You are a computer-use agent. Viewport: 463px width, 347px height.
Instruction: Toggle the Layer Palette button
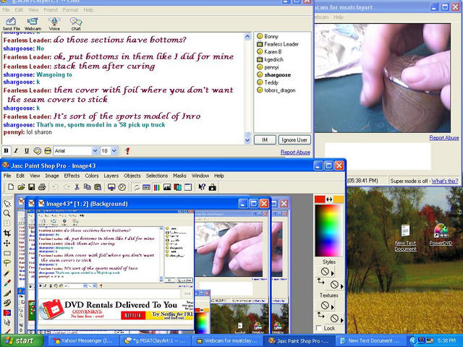click(x=177, y=187)
